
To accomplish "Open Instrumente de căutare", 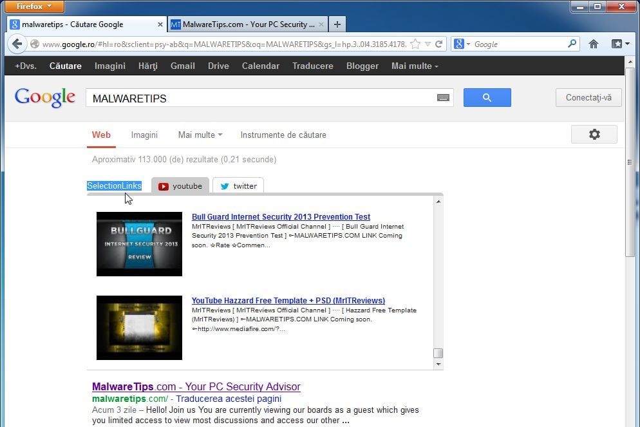I will coord(283,135).
